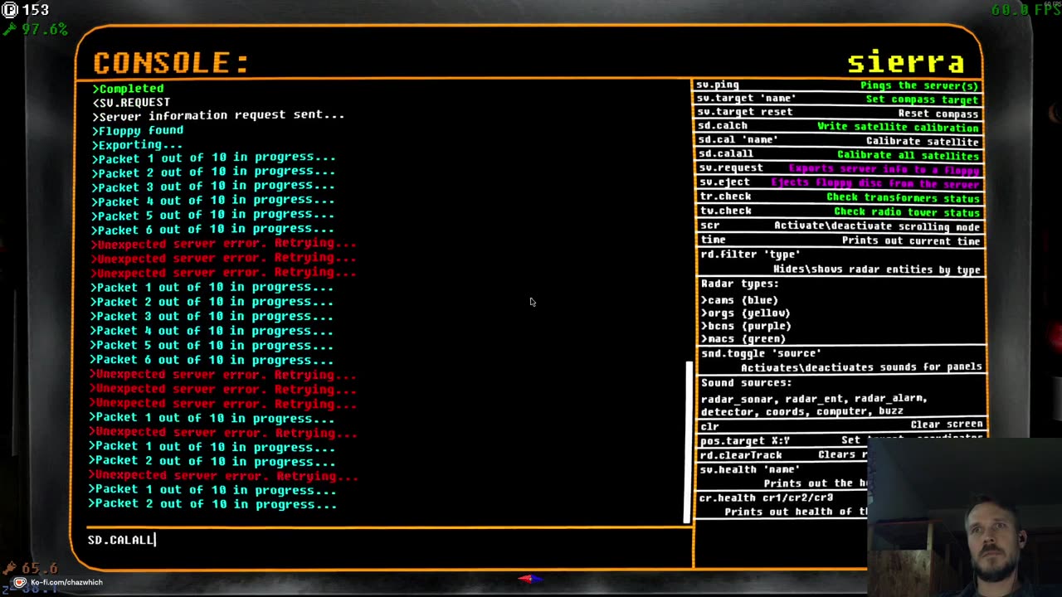The height and width of the screenshot is (597, 1062).
Task: Click the sv.target reset command
Action: (x=745, y=112)
